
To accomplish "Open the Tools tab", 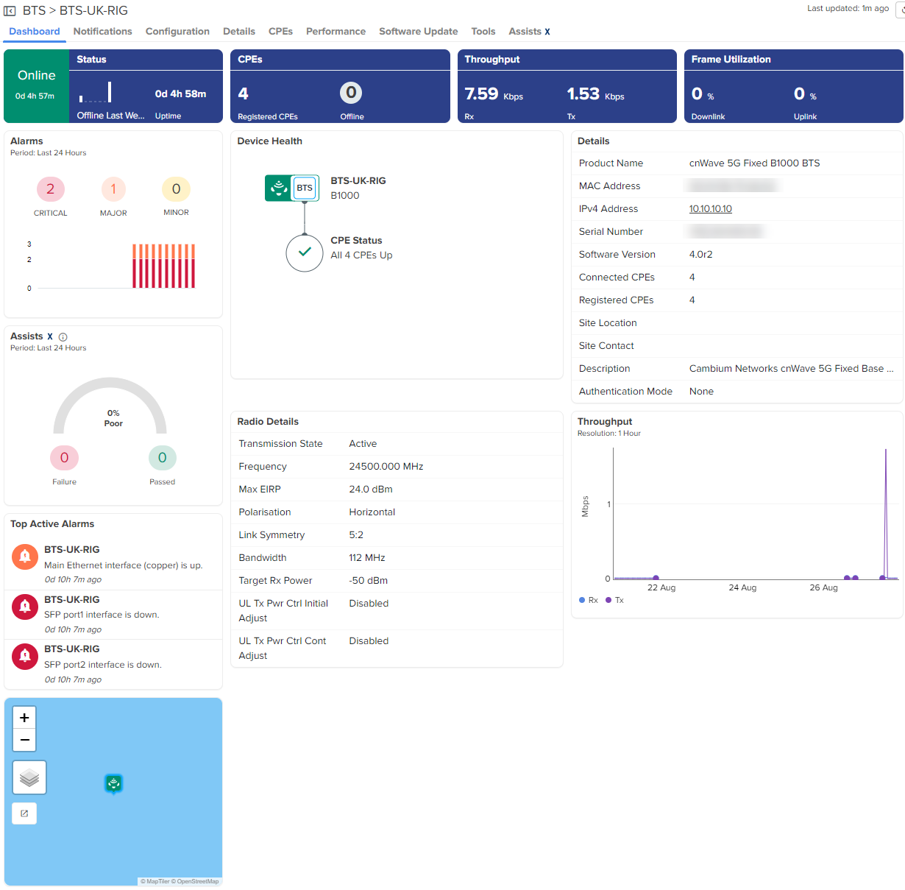I will click(483, 32).
